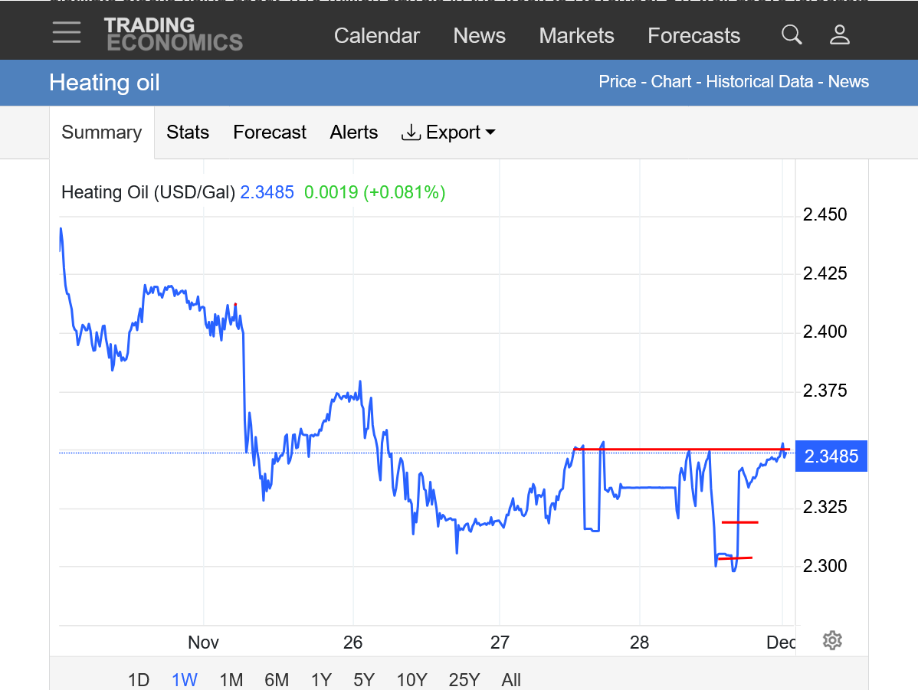Open chart settings gear icon
Image resolution: width=918 pixels, height=690 pixels.
[832, 640]
